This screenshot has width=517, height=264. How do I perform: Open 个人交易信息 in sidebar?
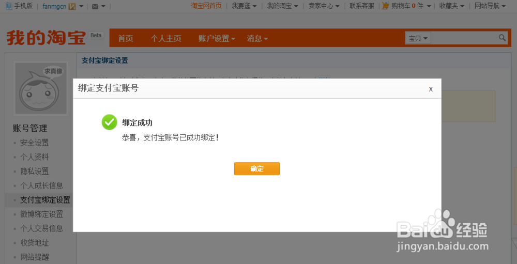coord(41,228)
